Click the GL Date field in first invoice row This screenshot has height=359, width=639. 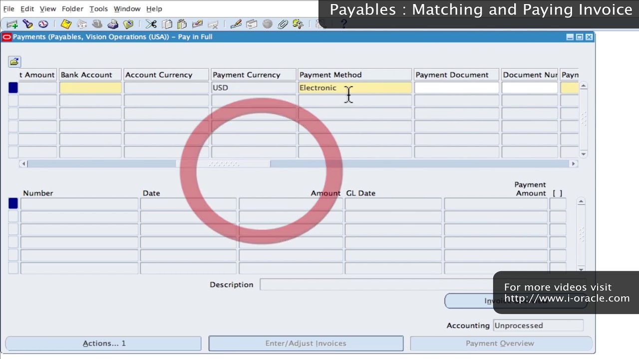(x=393, y=203)
